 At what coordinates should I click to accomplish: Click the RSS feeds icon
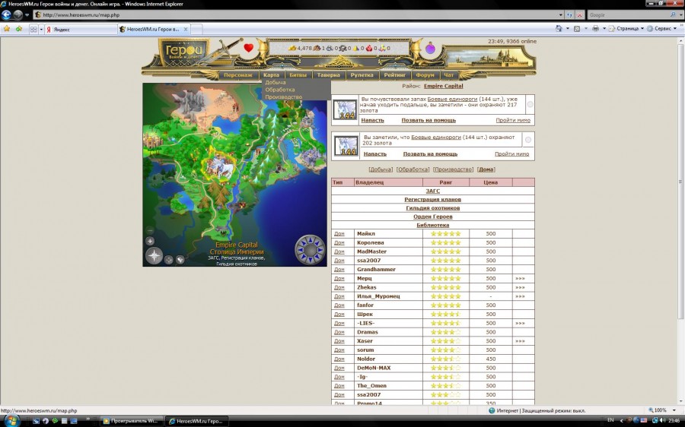(x=577, y=28)
